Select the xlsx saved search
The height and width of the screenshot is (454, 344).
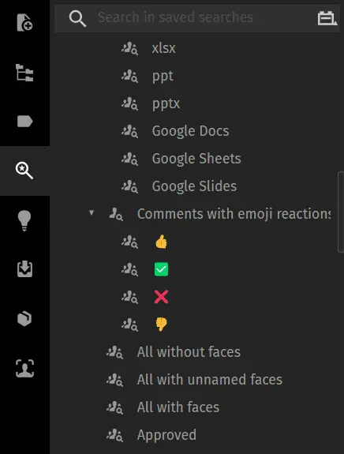164,48
